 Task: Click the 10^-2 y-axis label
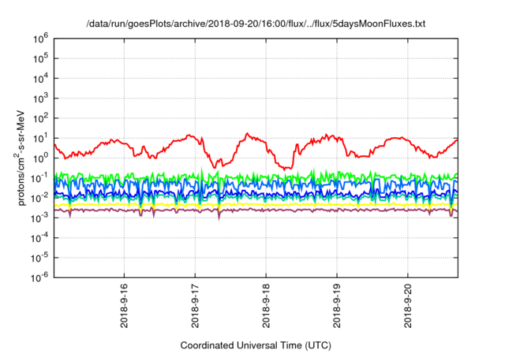39,199
